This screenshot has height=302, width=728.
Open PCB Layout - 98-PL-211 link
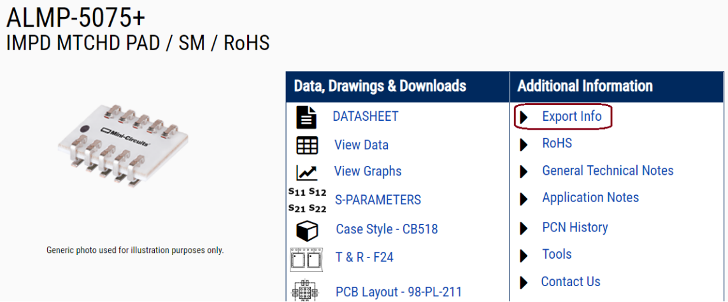[399, 292]
